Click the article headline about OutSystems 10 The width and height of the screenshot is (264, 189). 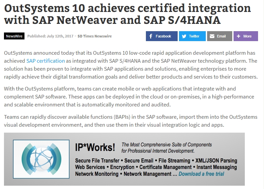[127, 14]
